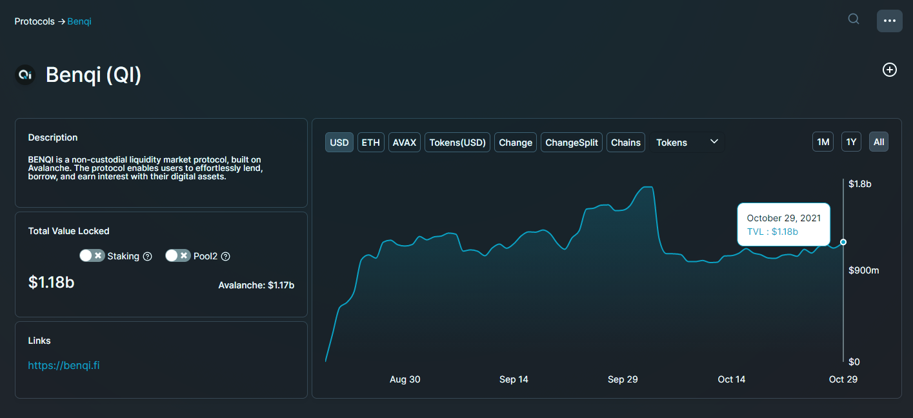Click the Links heading
The image size is (913, 418).
(39, 341)
